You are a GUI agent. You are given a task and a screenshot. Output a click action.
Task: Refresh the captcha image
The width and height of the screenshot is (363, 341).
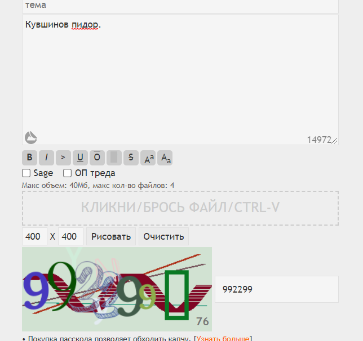[117, 289]
